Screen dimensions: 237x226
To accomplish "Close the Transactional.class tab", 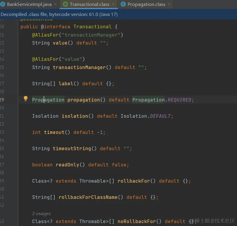I will [113, 4].
